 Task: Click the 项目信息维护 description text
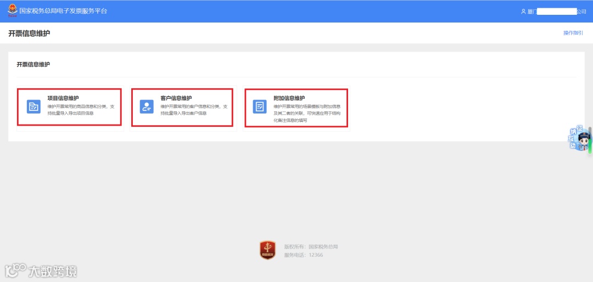point(81,110)
